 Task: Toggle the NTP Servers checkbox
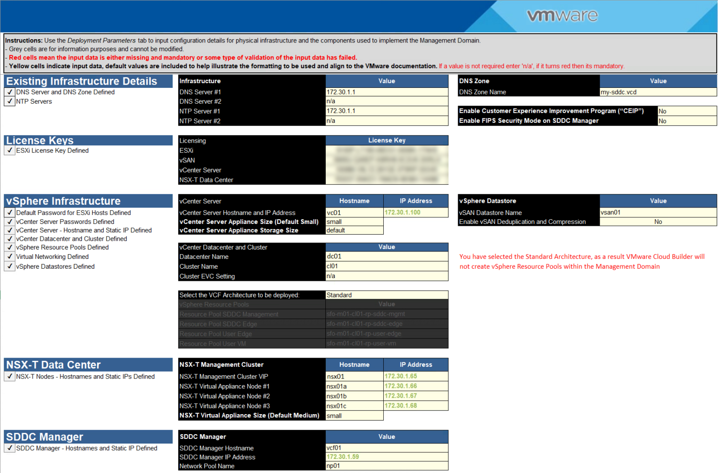point(9,101)
